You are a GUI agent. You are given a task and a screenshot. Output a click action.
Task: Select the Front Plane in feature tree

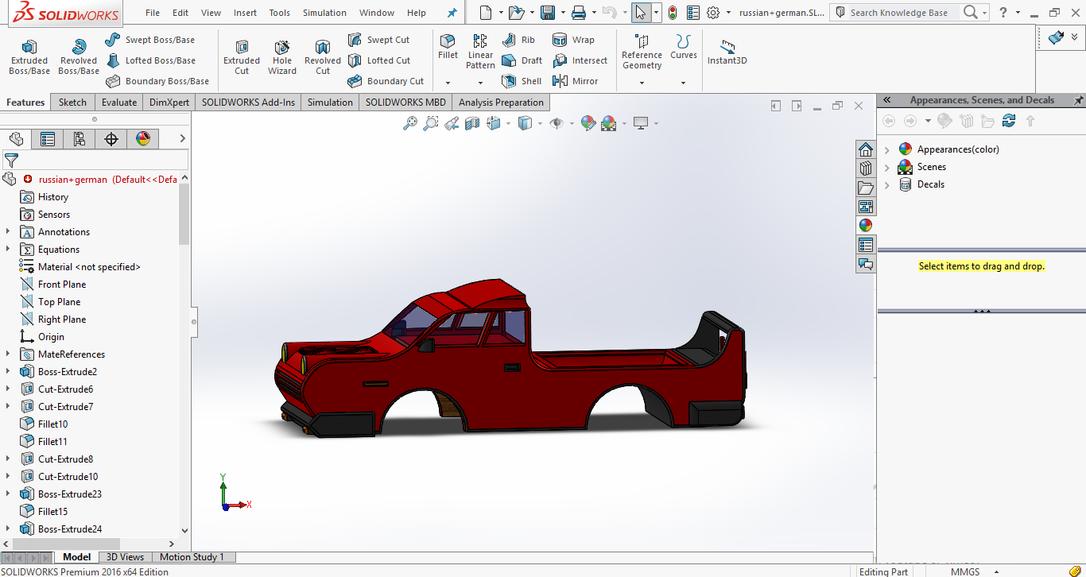pyautogui.click(x=61, y=285)
